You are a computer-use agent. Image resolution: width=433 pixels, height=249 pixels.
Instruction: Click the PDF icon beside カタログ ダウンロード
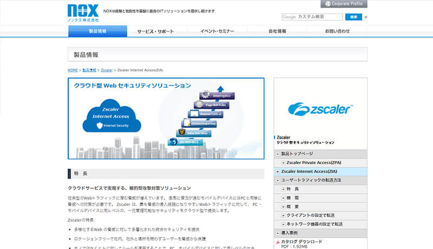tap(278, 243)
